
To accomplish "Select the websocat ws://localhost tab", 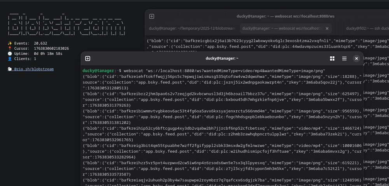I will [x=283, y=28].
